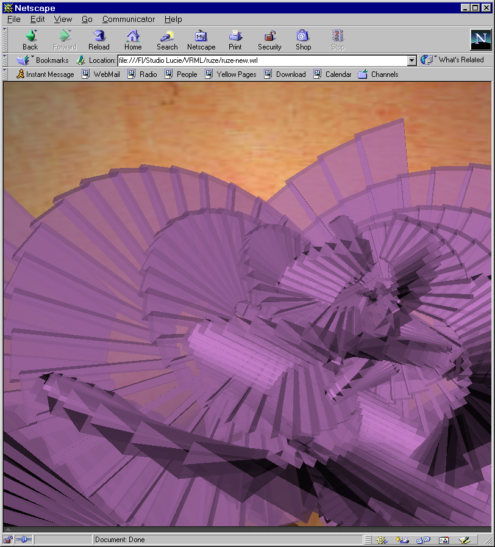495x547 pixels.
Task: Maximize the Netscape window
Action: [475, 8]
